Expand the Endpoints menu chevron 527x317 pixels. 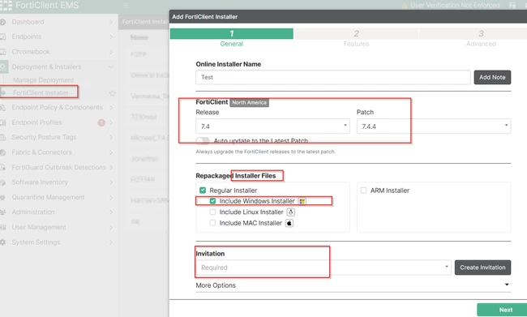coord(111,37)
